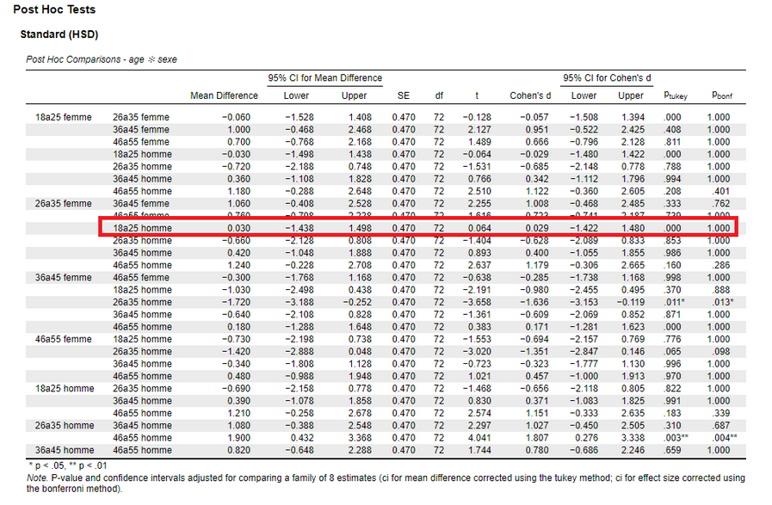Viewport: 772px width, 505px height.
Task: Click the Mean Difference column header
Action: pyautogui.click(x=224, y=95)
